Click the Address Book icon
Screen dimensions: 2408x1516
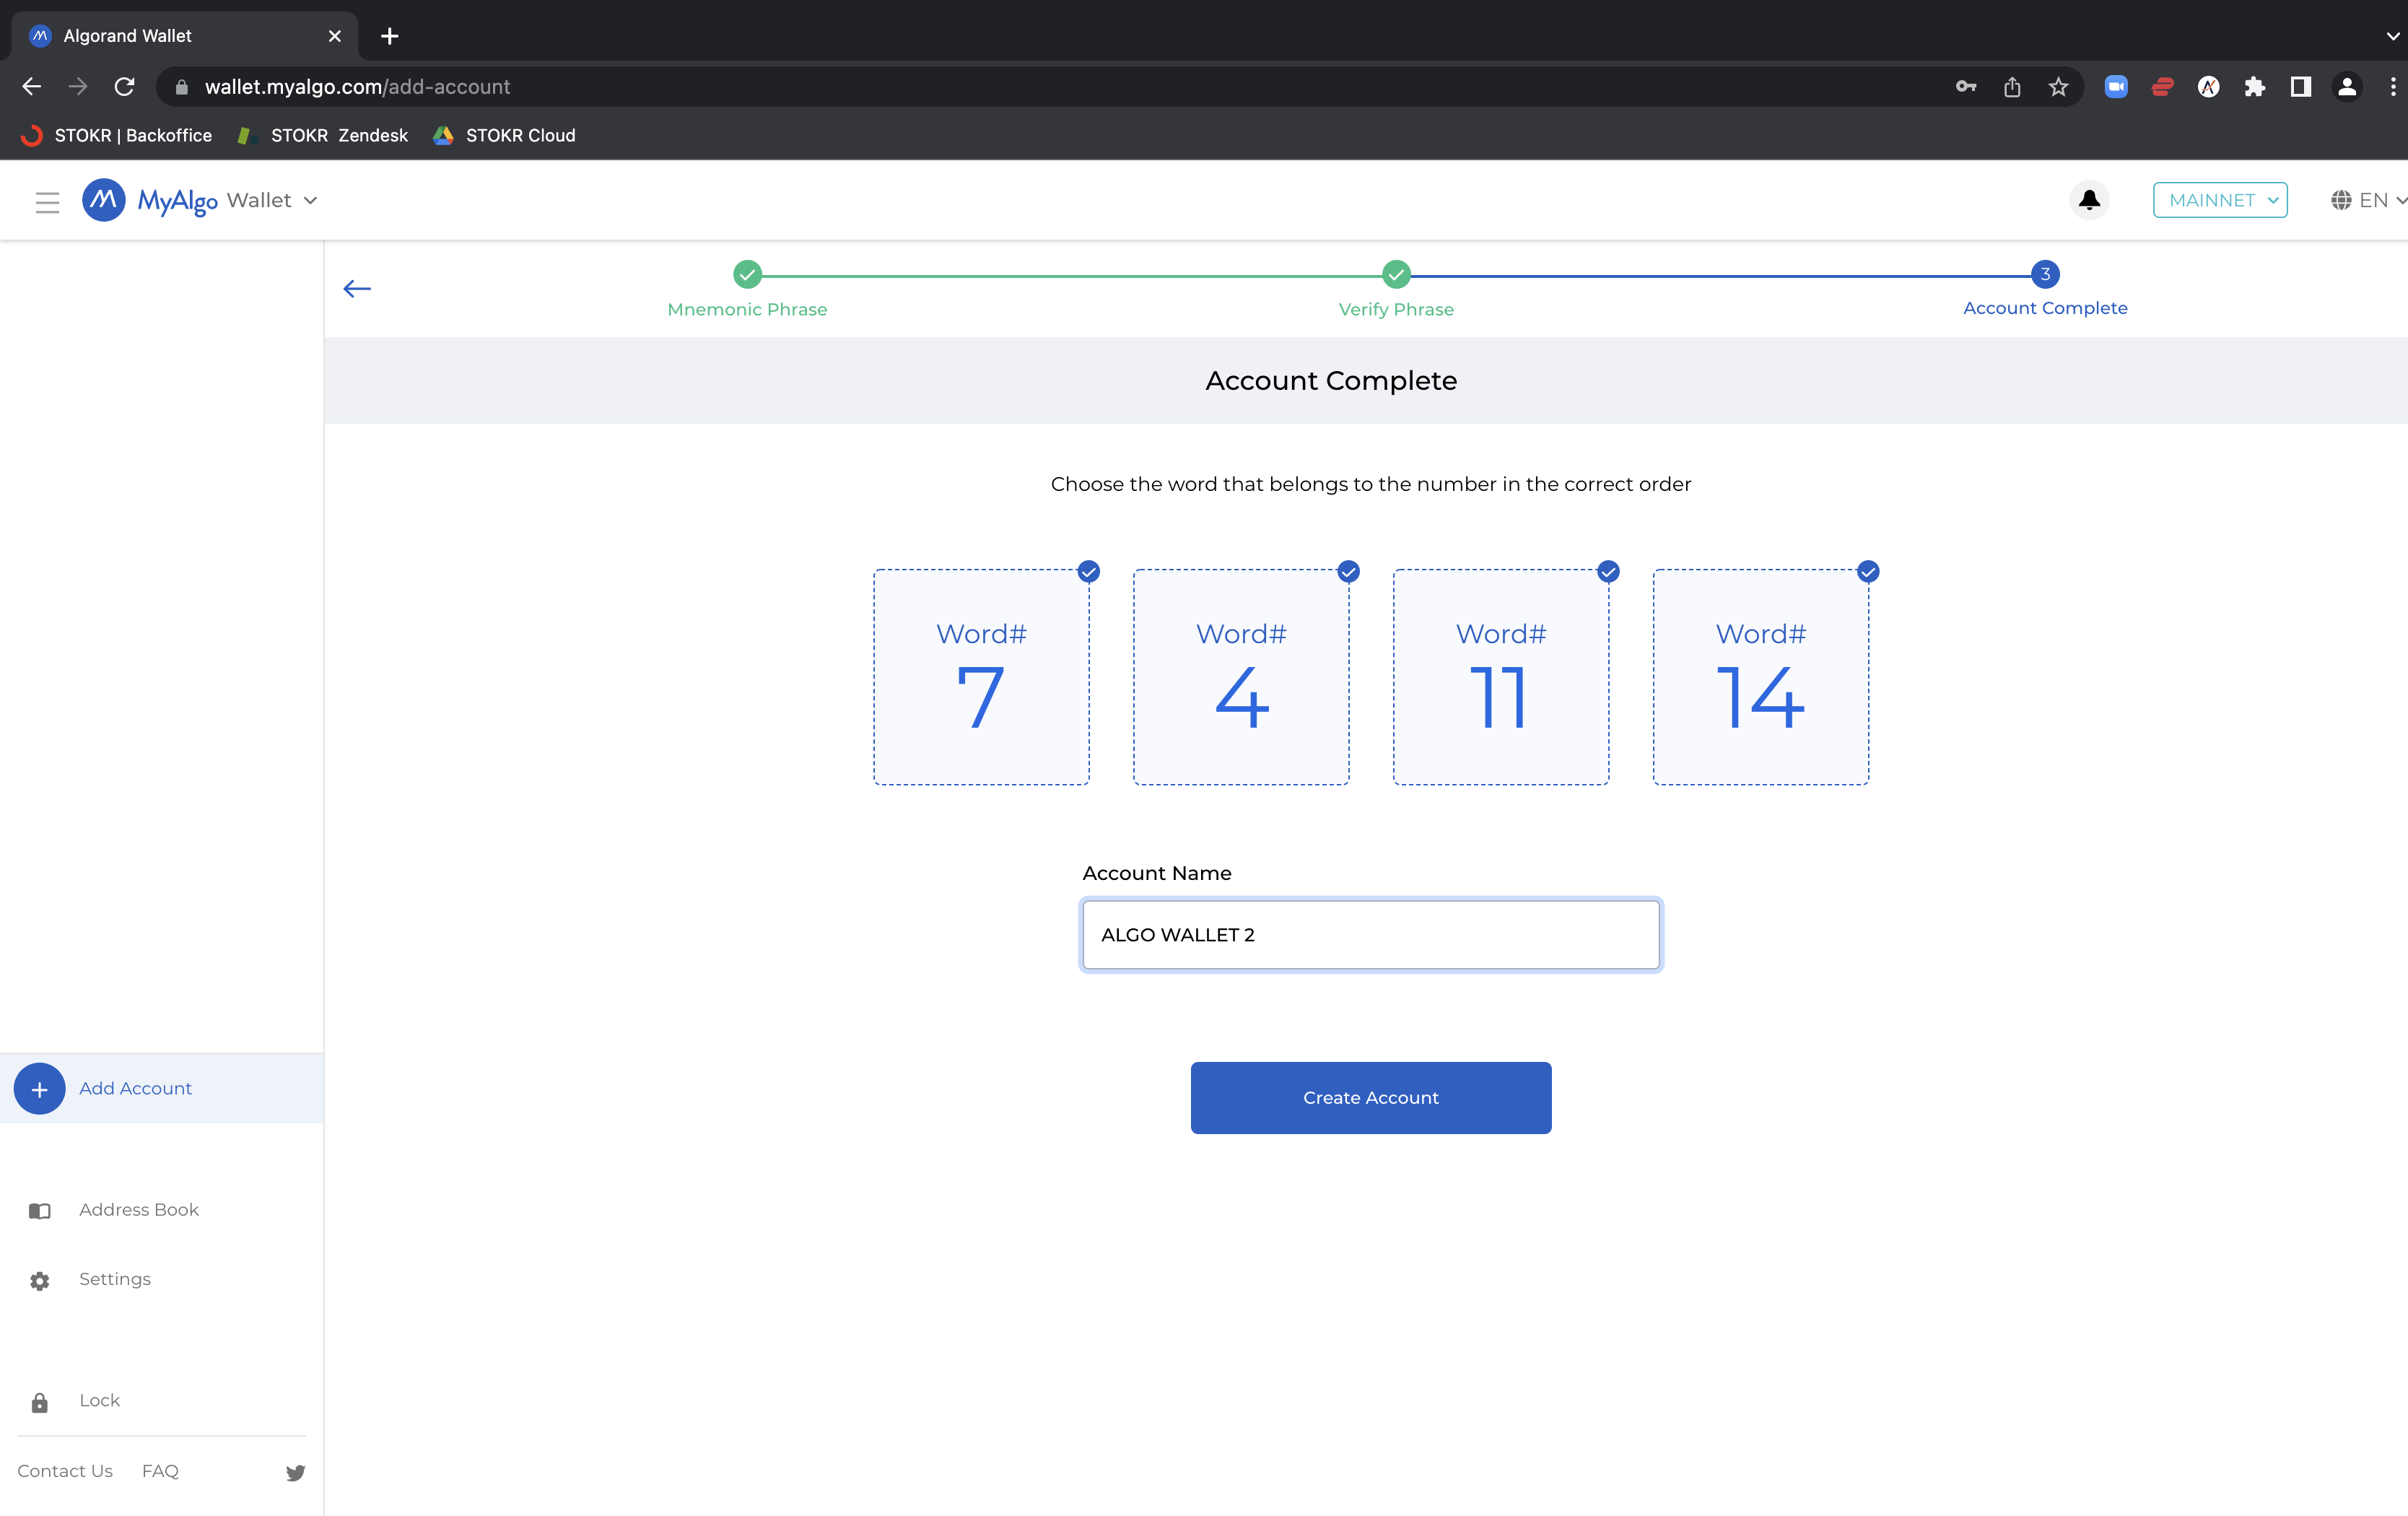click(x=40, y=1210)
